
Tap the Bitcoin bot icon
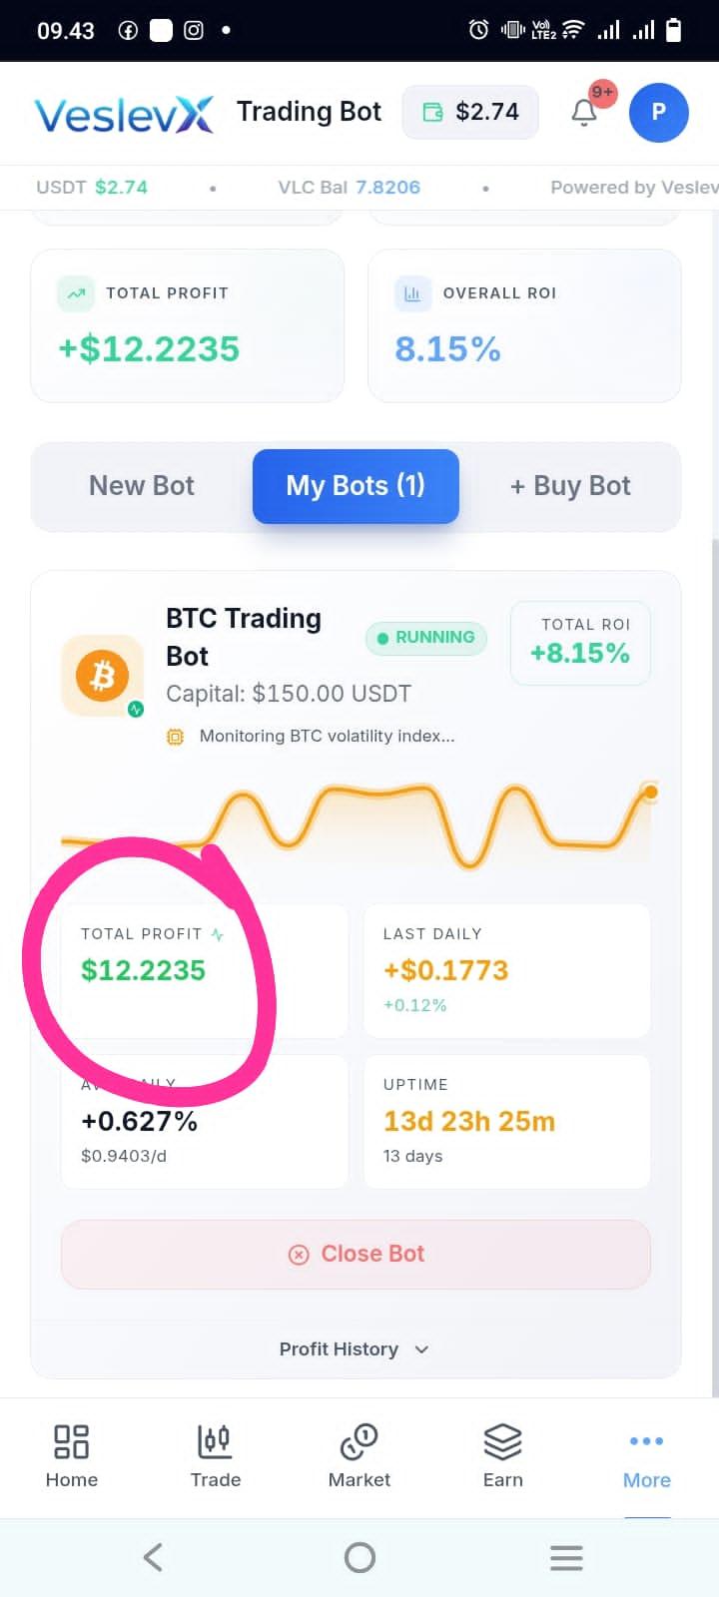(103, 676)
